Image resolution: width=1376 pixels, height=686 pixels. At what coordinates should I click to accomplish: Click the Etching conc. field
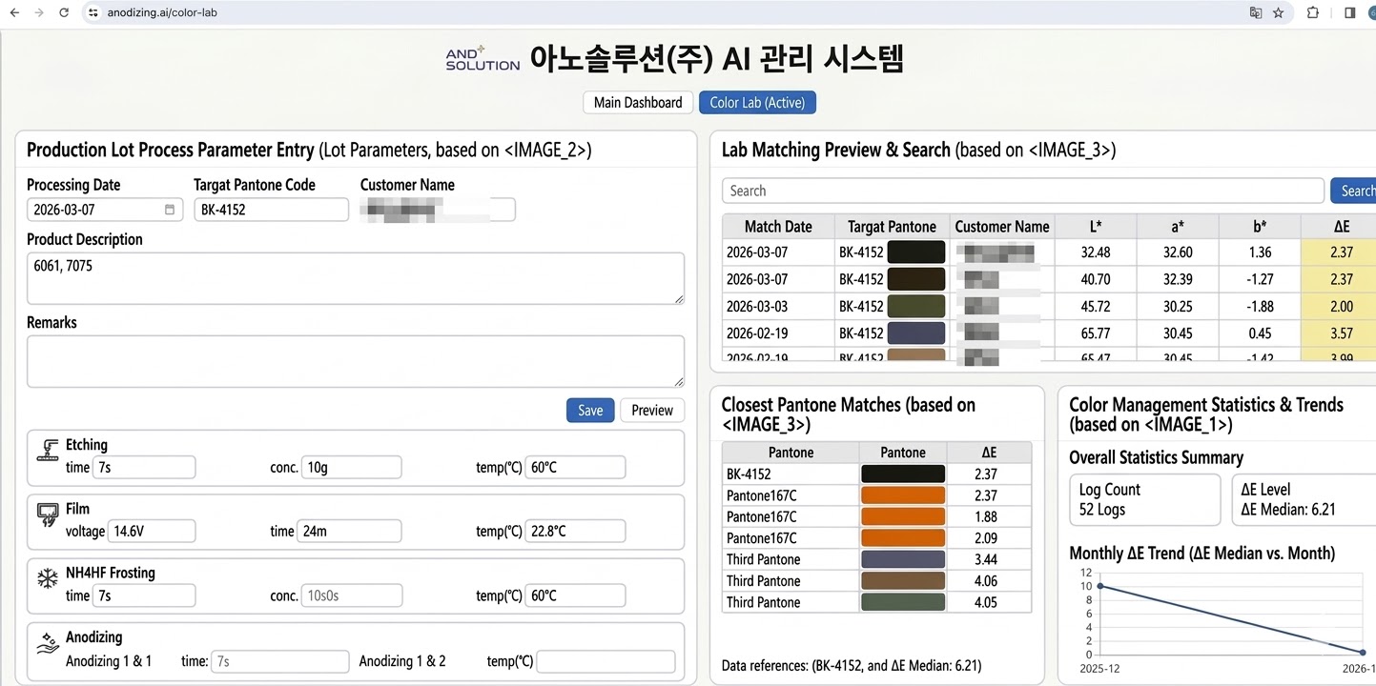(x=351, y=468)
